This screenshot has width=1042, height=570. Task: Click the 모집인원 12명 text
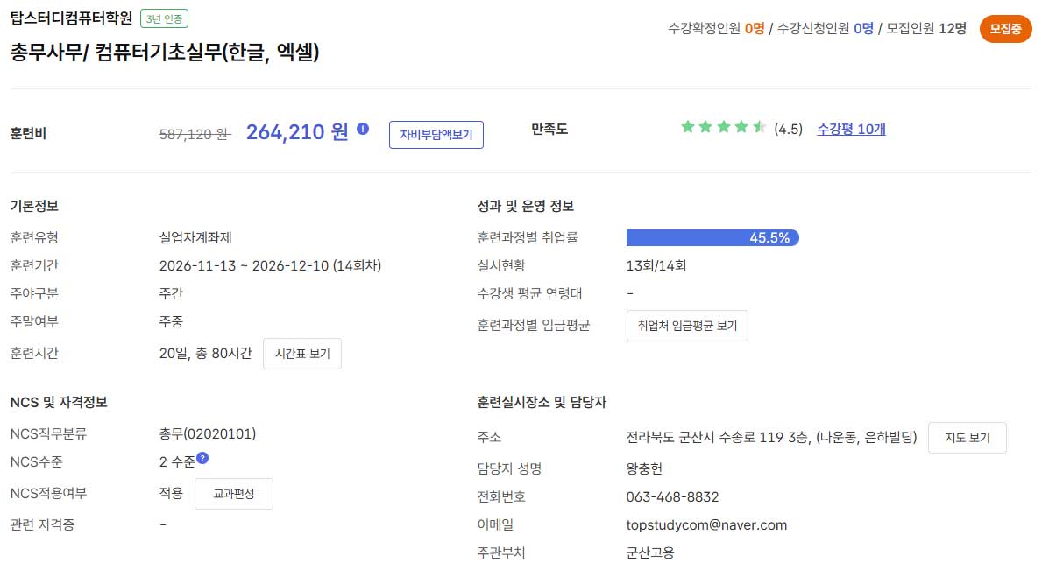click(x=926, y=29)
